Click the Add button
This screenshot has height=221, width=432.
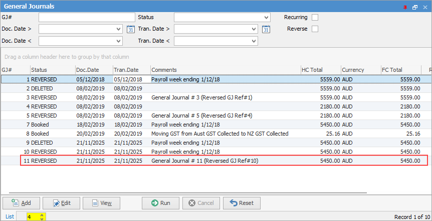click(21, 203)
